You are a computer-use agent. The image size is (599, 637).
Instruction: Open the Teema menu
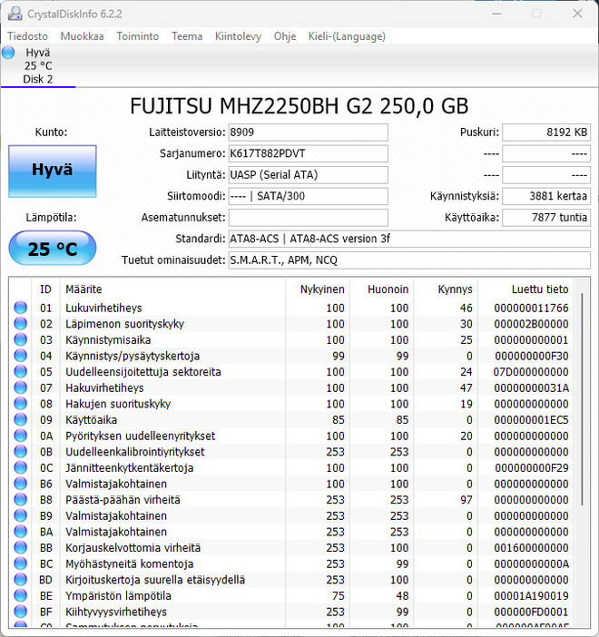click(x=187, y=36)
